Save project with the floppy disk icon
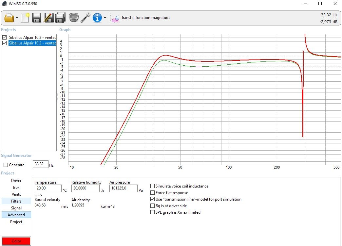 coord(36,18)
